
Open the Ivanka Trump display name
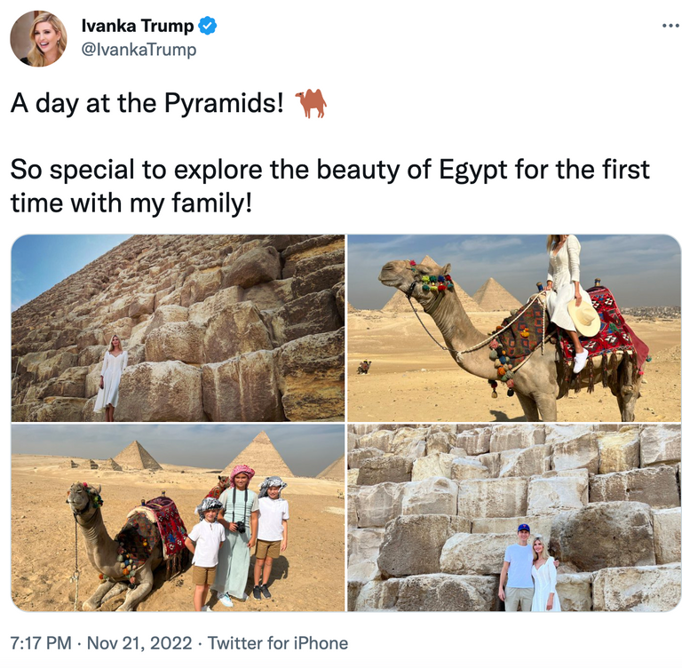137,27
